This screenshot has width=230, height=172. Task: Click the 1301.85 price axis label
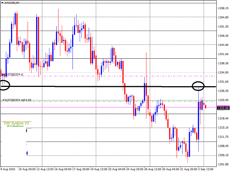[x=223, y=164]
